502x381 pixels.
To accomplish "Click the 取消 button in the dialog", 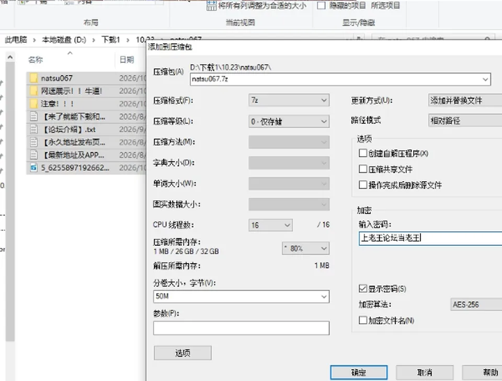I will pos(425,372).
